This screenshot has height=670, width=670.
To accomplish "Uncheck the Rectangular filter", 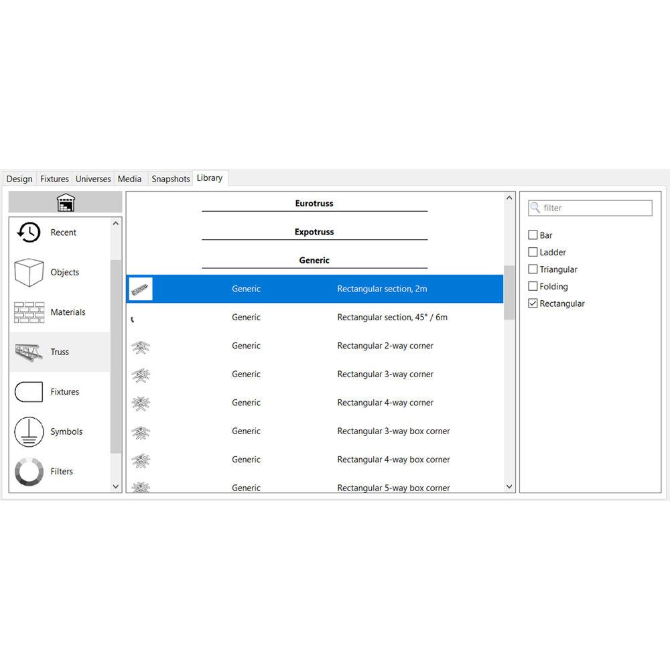I will click(533, 303).
